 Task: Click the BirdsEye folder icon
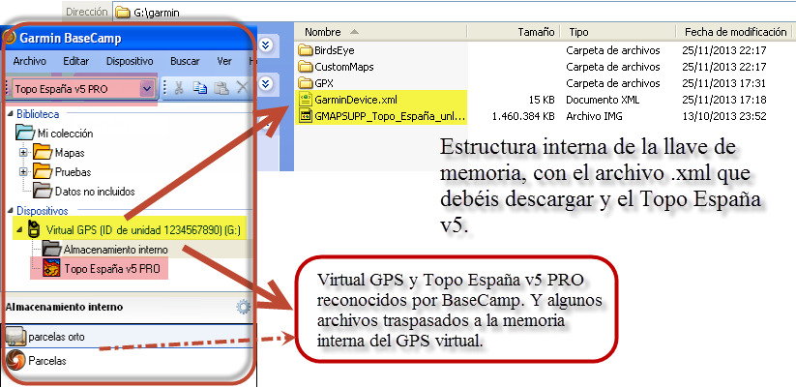[305, 50]
